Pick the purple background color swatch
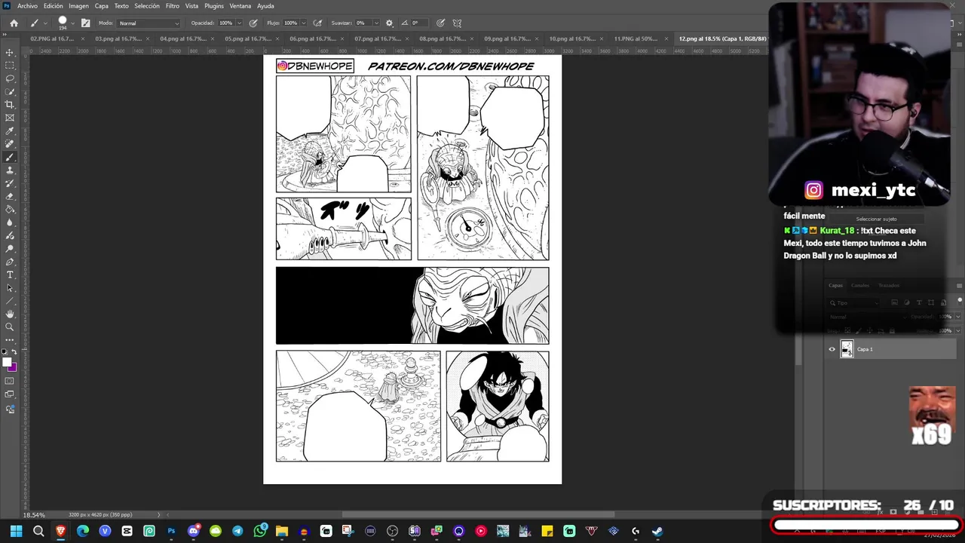Screen dimensions: 965x543 (x=14, y=368)
